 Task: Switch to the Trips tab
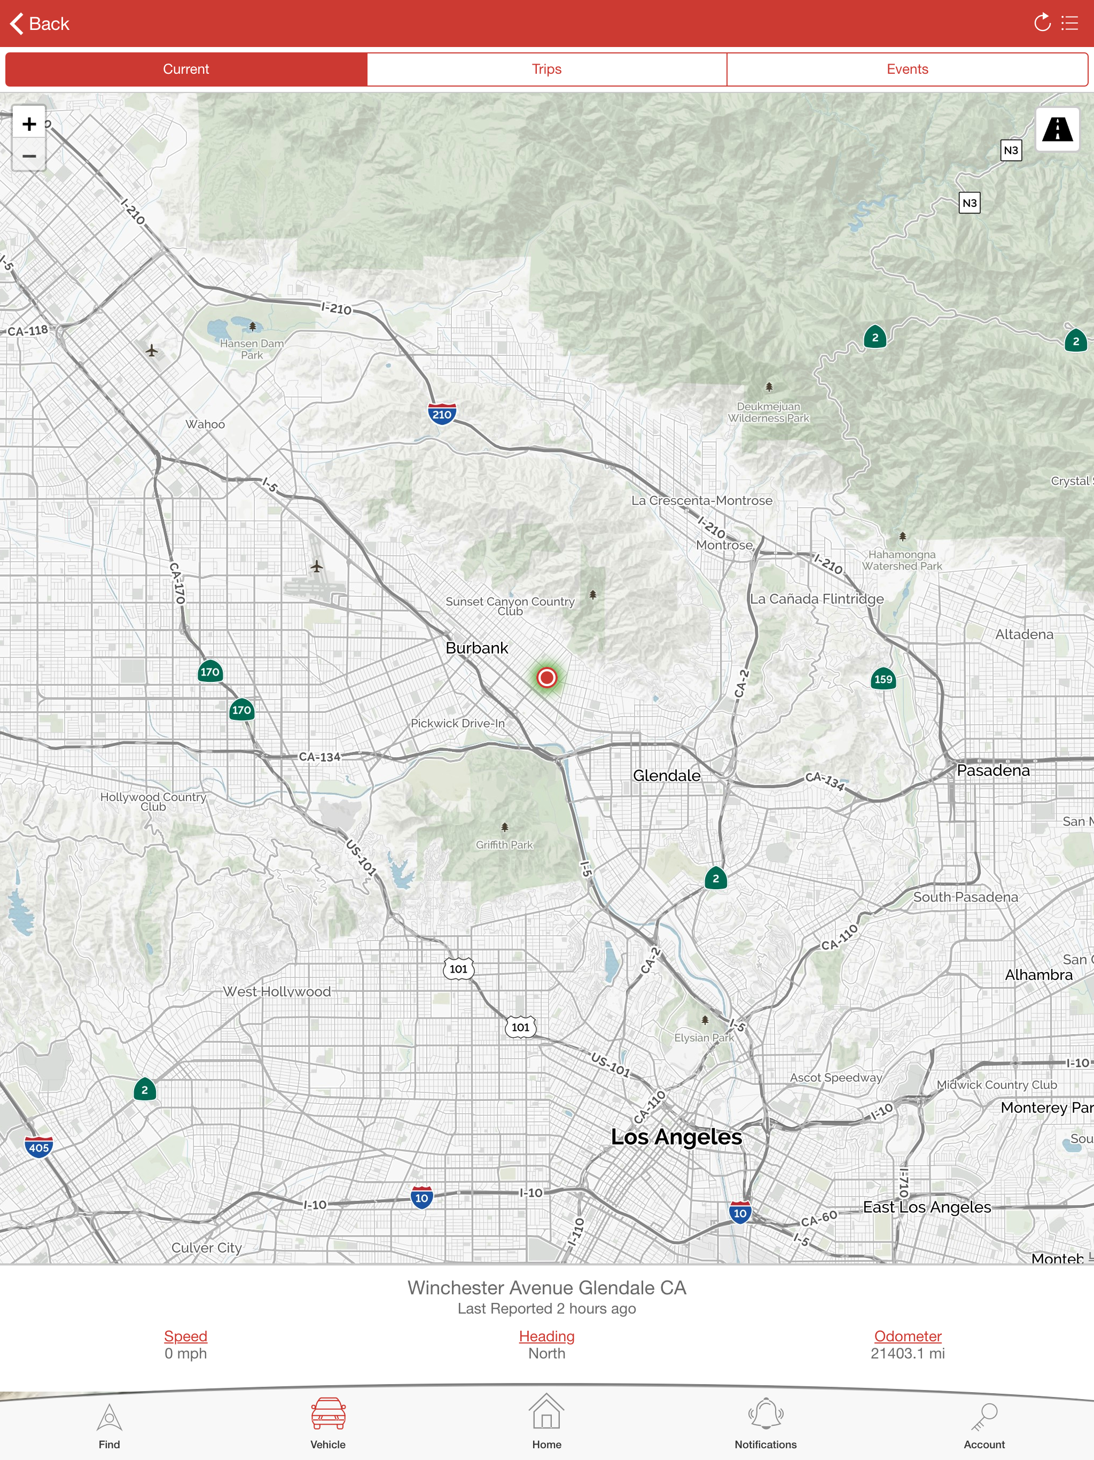547,69
